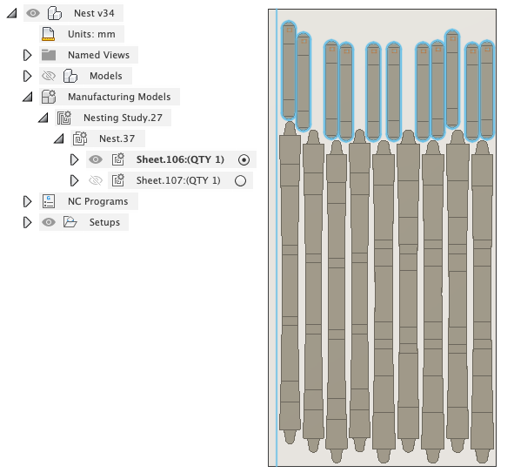
Task: Click the component icon beside Nest v34
Action: pos(55,13)
